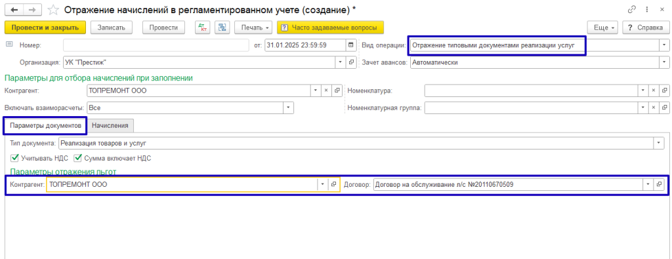Viewport: 672px width, 259px height.
Task: Open the Номенклатурная группа field item
Action: pos(664,108)
